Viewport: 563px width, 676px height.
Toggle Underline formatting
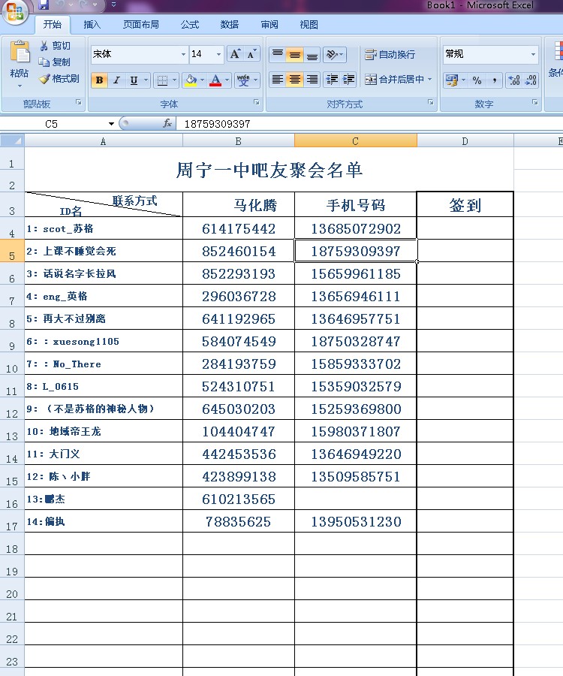point(134,80)
